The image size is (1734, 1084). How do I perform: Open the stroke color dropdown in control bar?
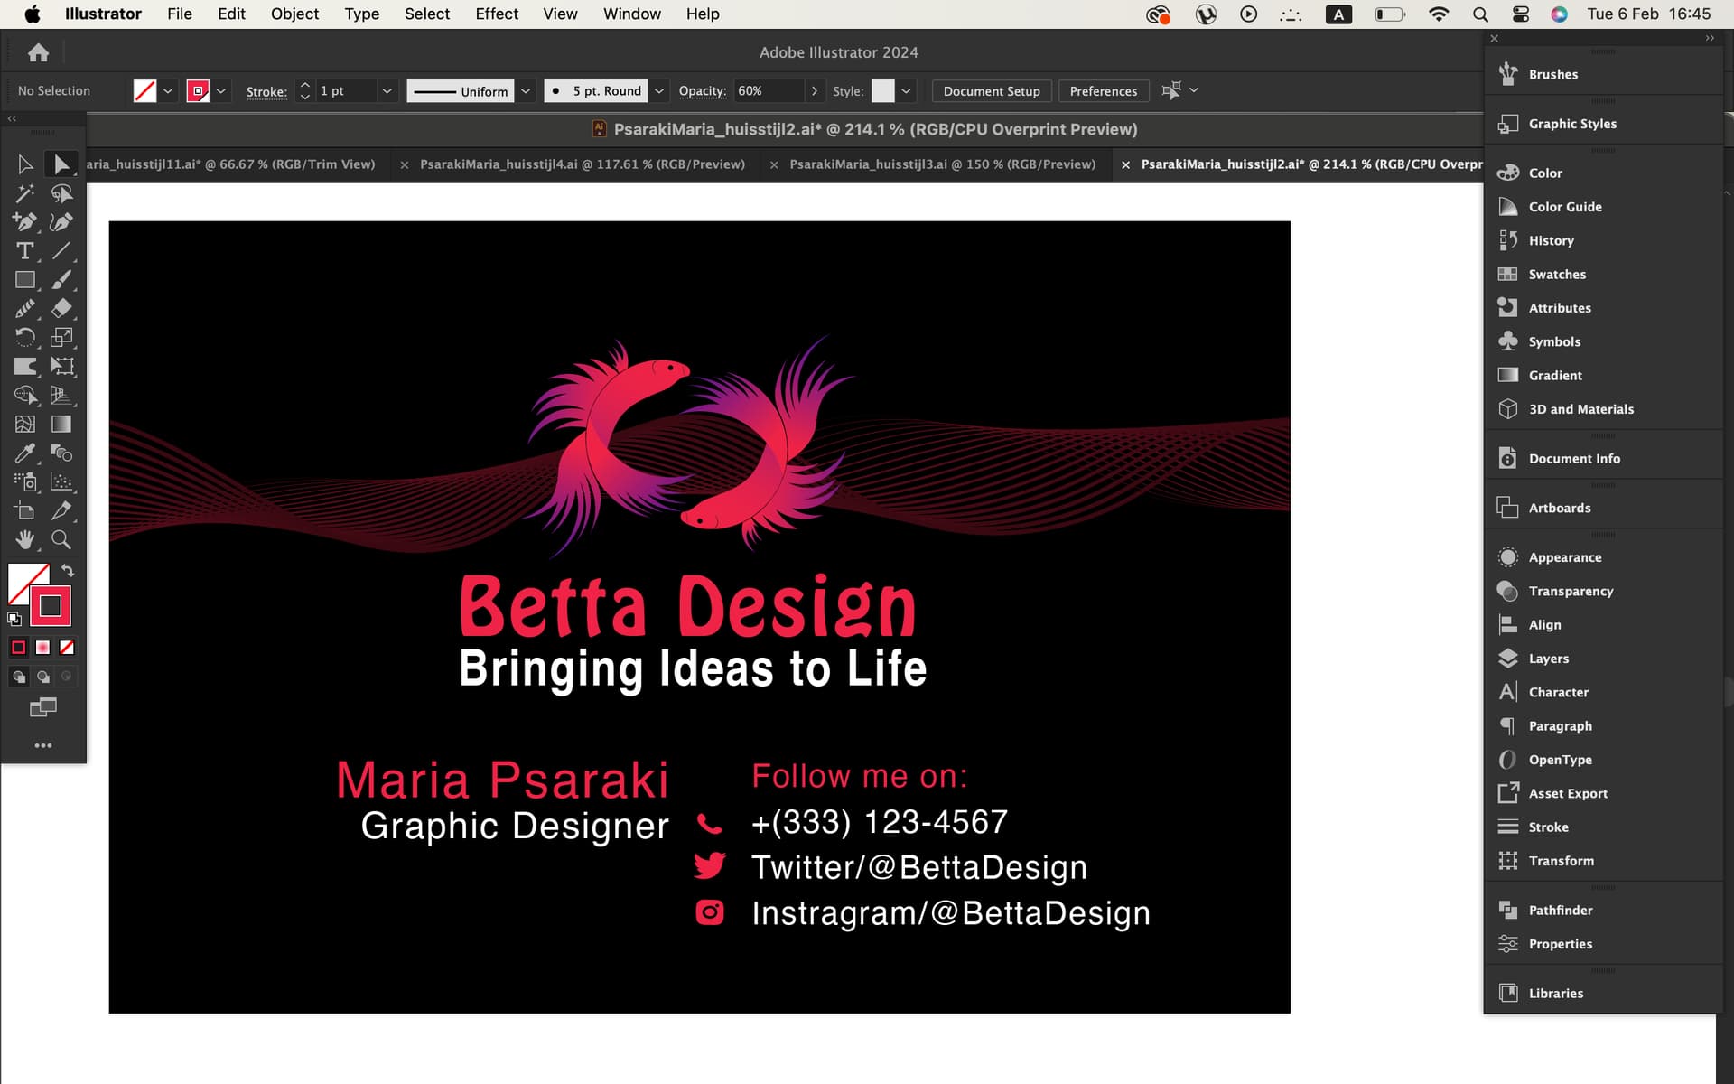221,91
